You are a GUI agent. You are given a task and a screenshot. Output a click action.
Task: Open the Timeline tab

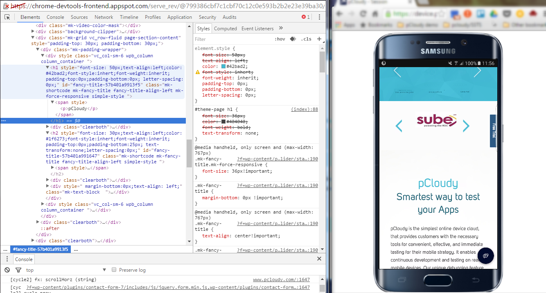tap(129, 17)
